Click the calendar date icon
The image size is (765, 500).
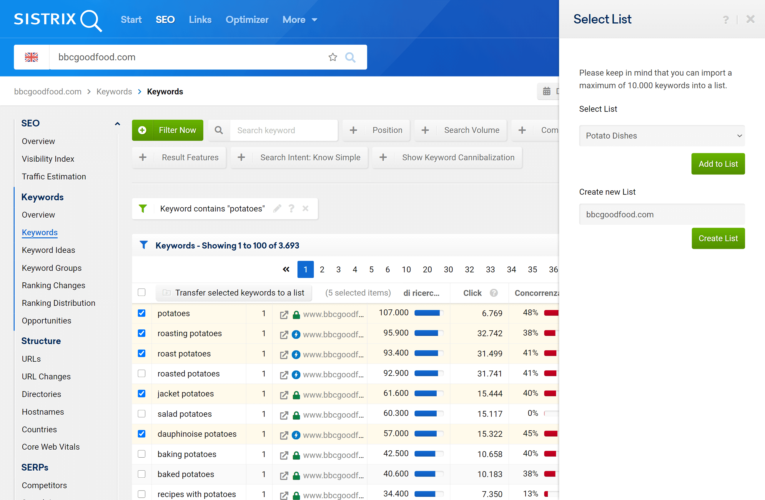(546, 91)
